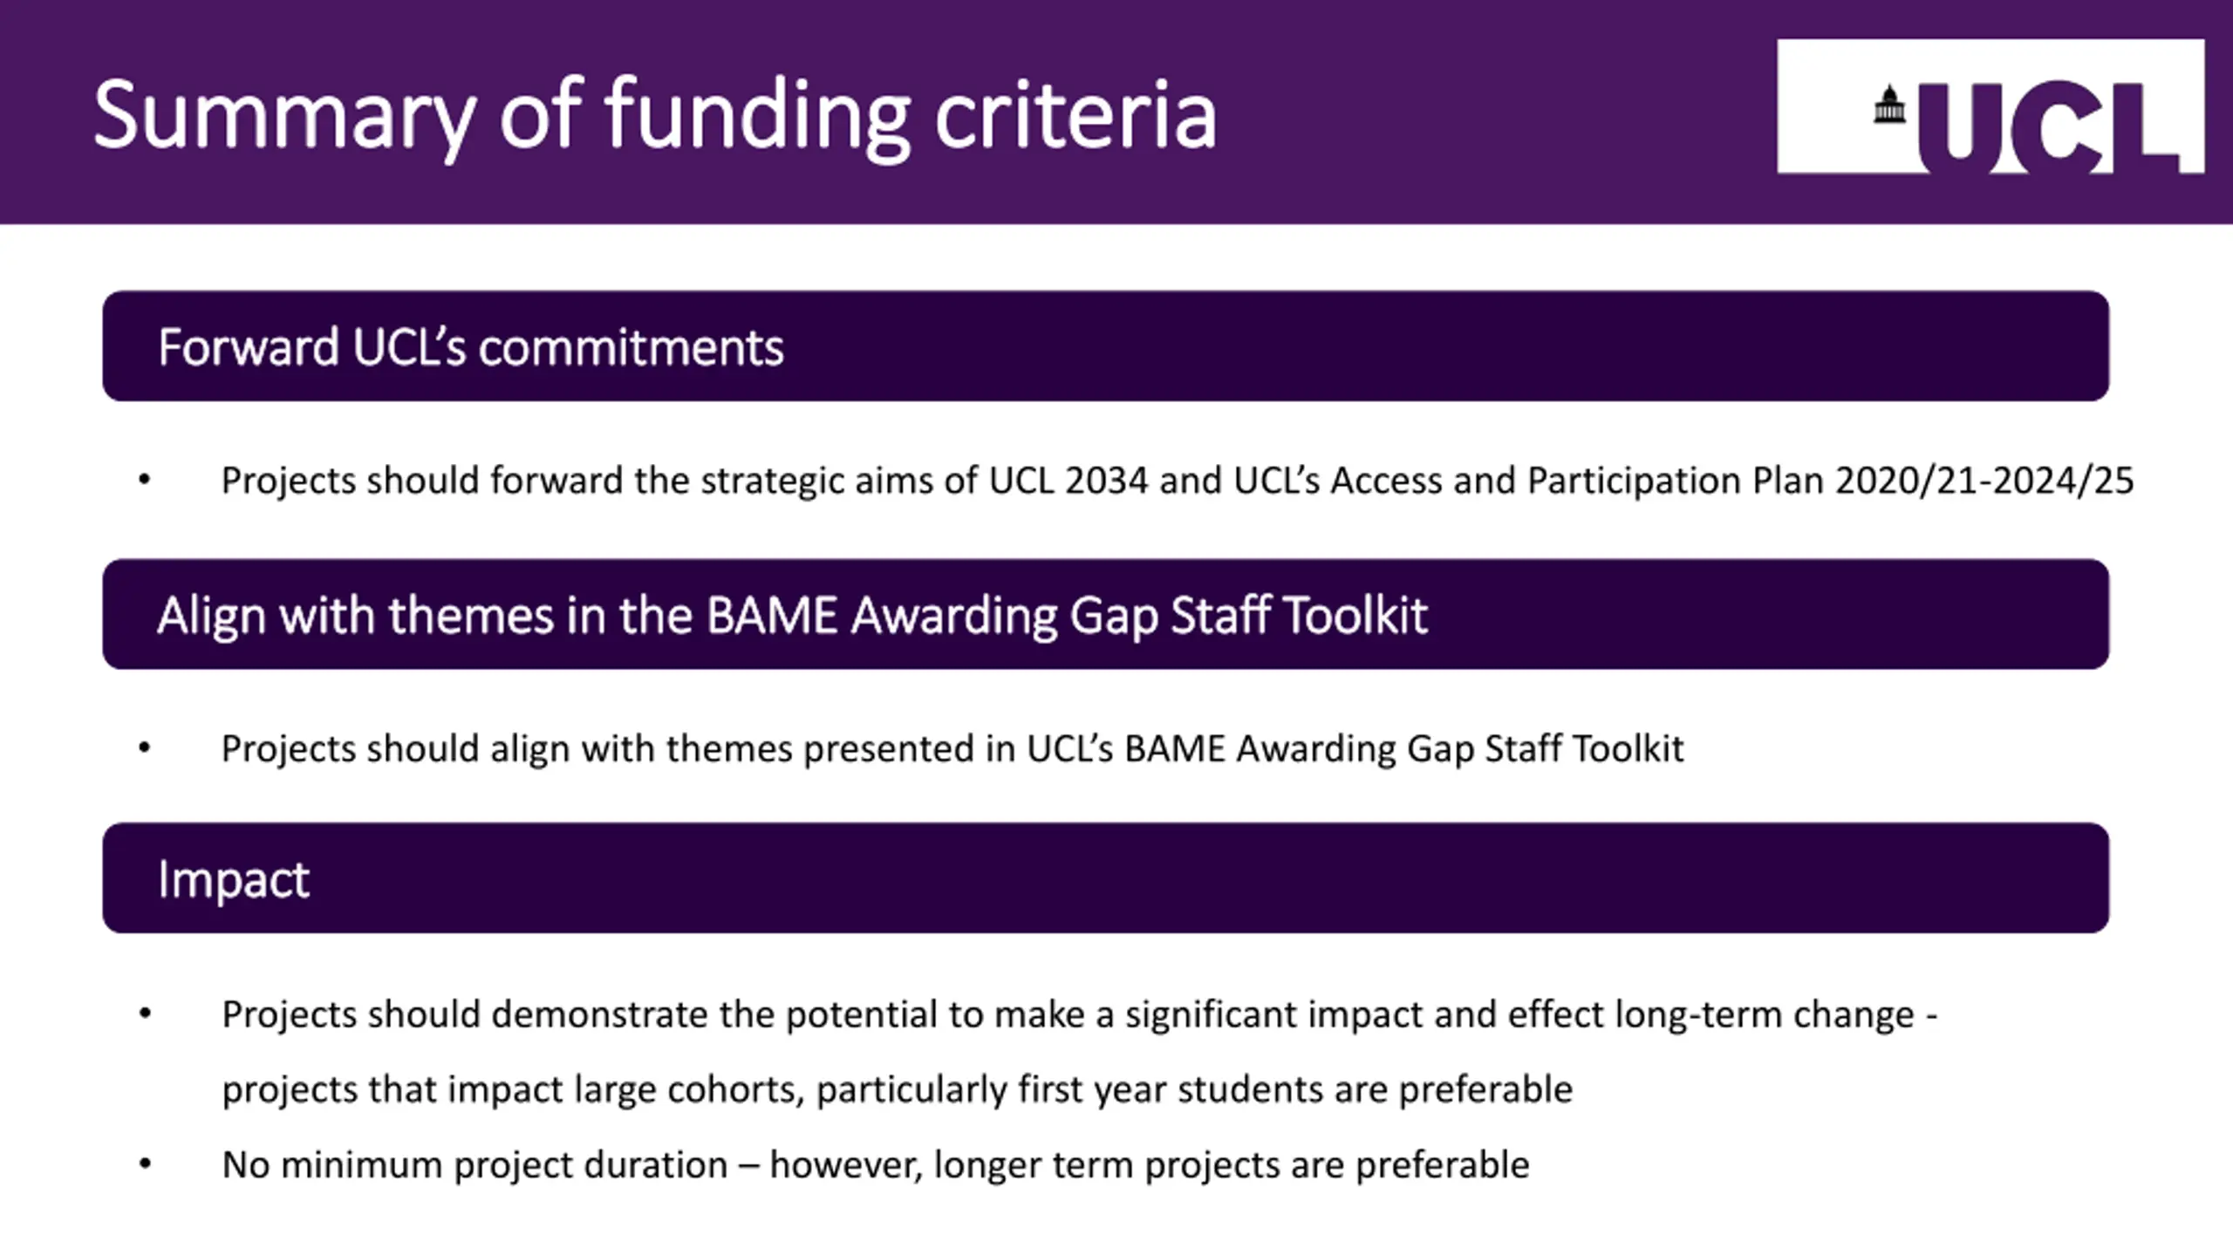Click the phrase 'longer term projects are preferable'
Viewport: 2233px width, 1256px height.
click(1232, 1165)
